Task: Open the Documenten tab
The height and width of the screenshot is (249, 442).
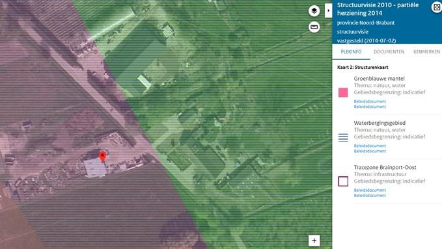Action: [x=389, y=52]
